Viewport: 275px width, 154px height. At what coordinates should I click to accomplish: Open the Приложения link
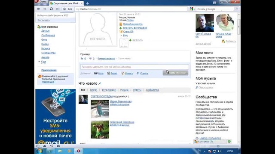point(49,70)
